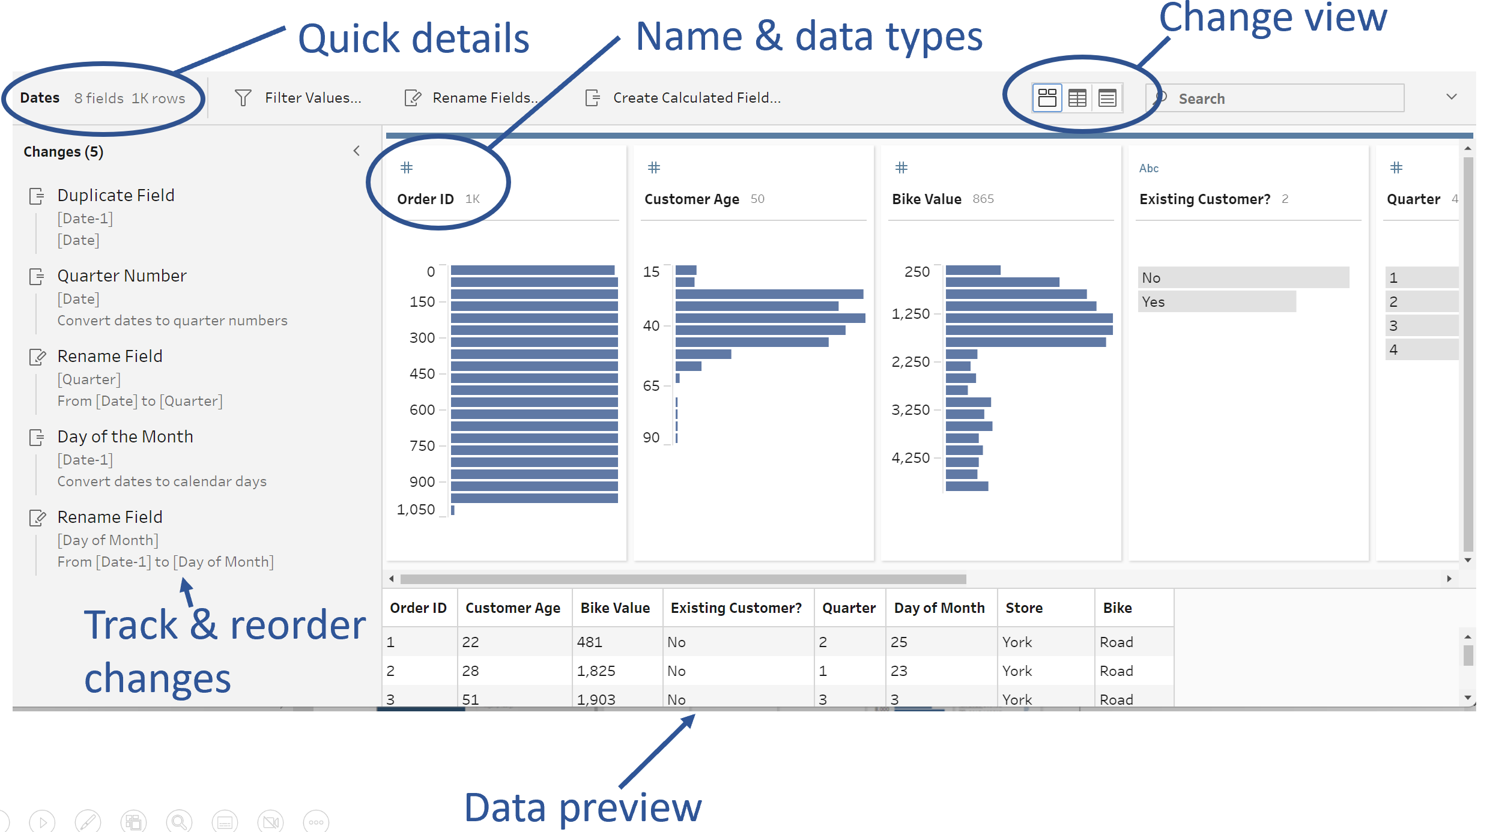Click the Abc data type icon above Existing Customer?

pos(1148,169)
